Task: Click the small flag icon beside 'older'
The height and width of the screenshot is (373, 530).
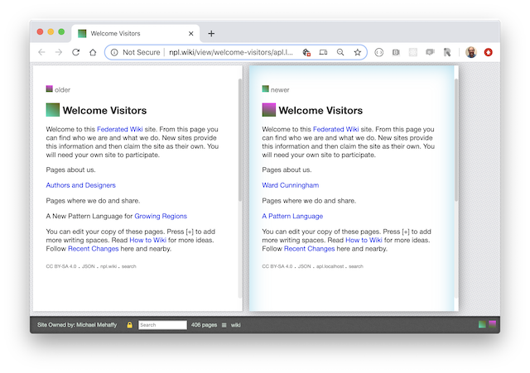Action: point(50,88)
